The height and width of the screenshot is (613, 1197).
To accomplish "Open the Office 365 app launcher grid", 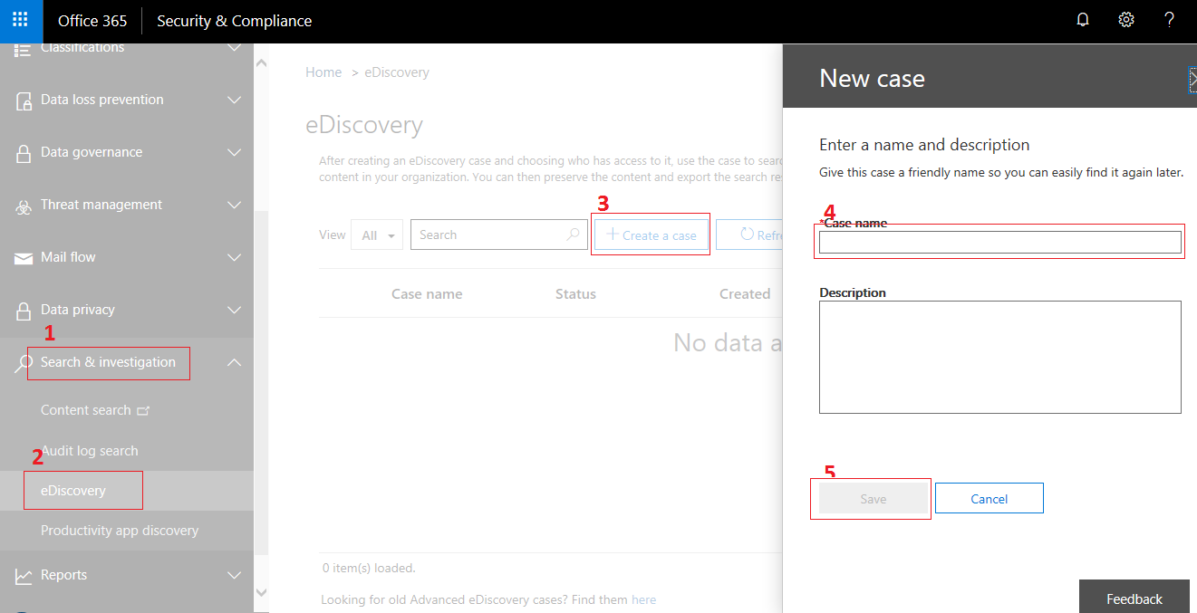I will pyautogui.click(x=20, y=21).
